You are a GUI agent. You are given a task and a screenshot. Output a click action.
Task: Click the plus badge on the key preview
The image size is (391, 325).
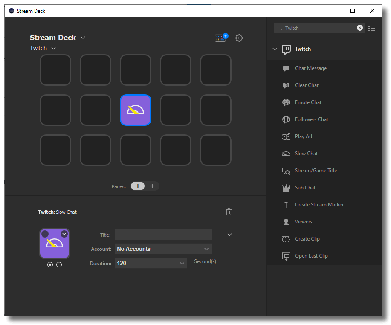(x=45, y=234)
